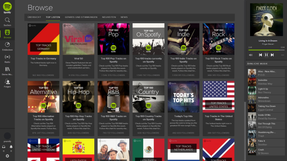Open Top 100 Rock playlist cover

point(218,39)
